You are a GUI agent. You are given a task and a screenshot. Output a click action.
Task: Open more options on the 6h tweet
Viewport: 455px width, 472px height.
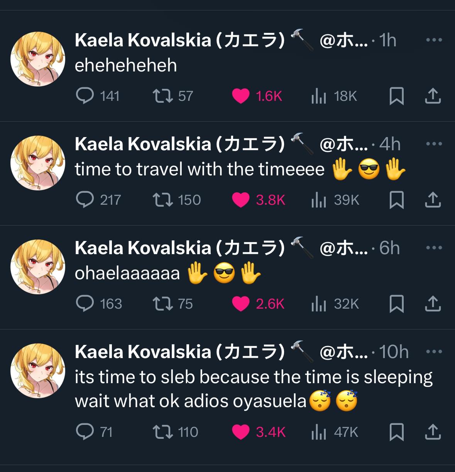434,248
